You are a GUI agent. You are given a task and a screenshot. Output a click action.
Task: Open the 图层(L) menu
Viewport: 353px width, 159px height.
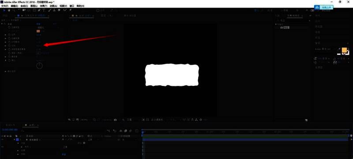click(34, 6)
